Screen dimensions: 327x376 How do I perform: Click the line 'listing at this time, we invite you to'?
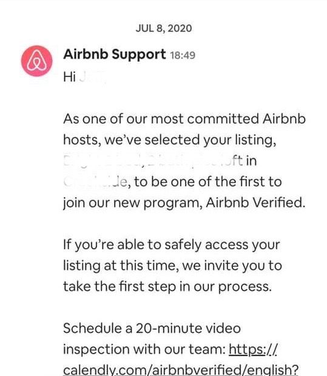(x=172, y=266)
